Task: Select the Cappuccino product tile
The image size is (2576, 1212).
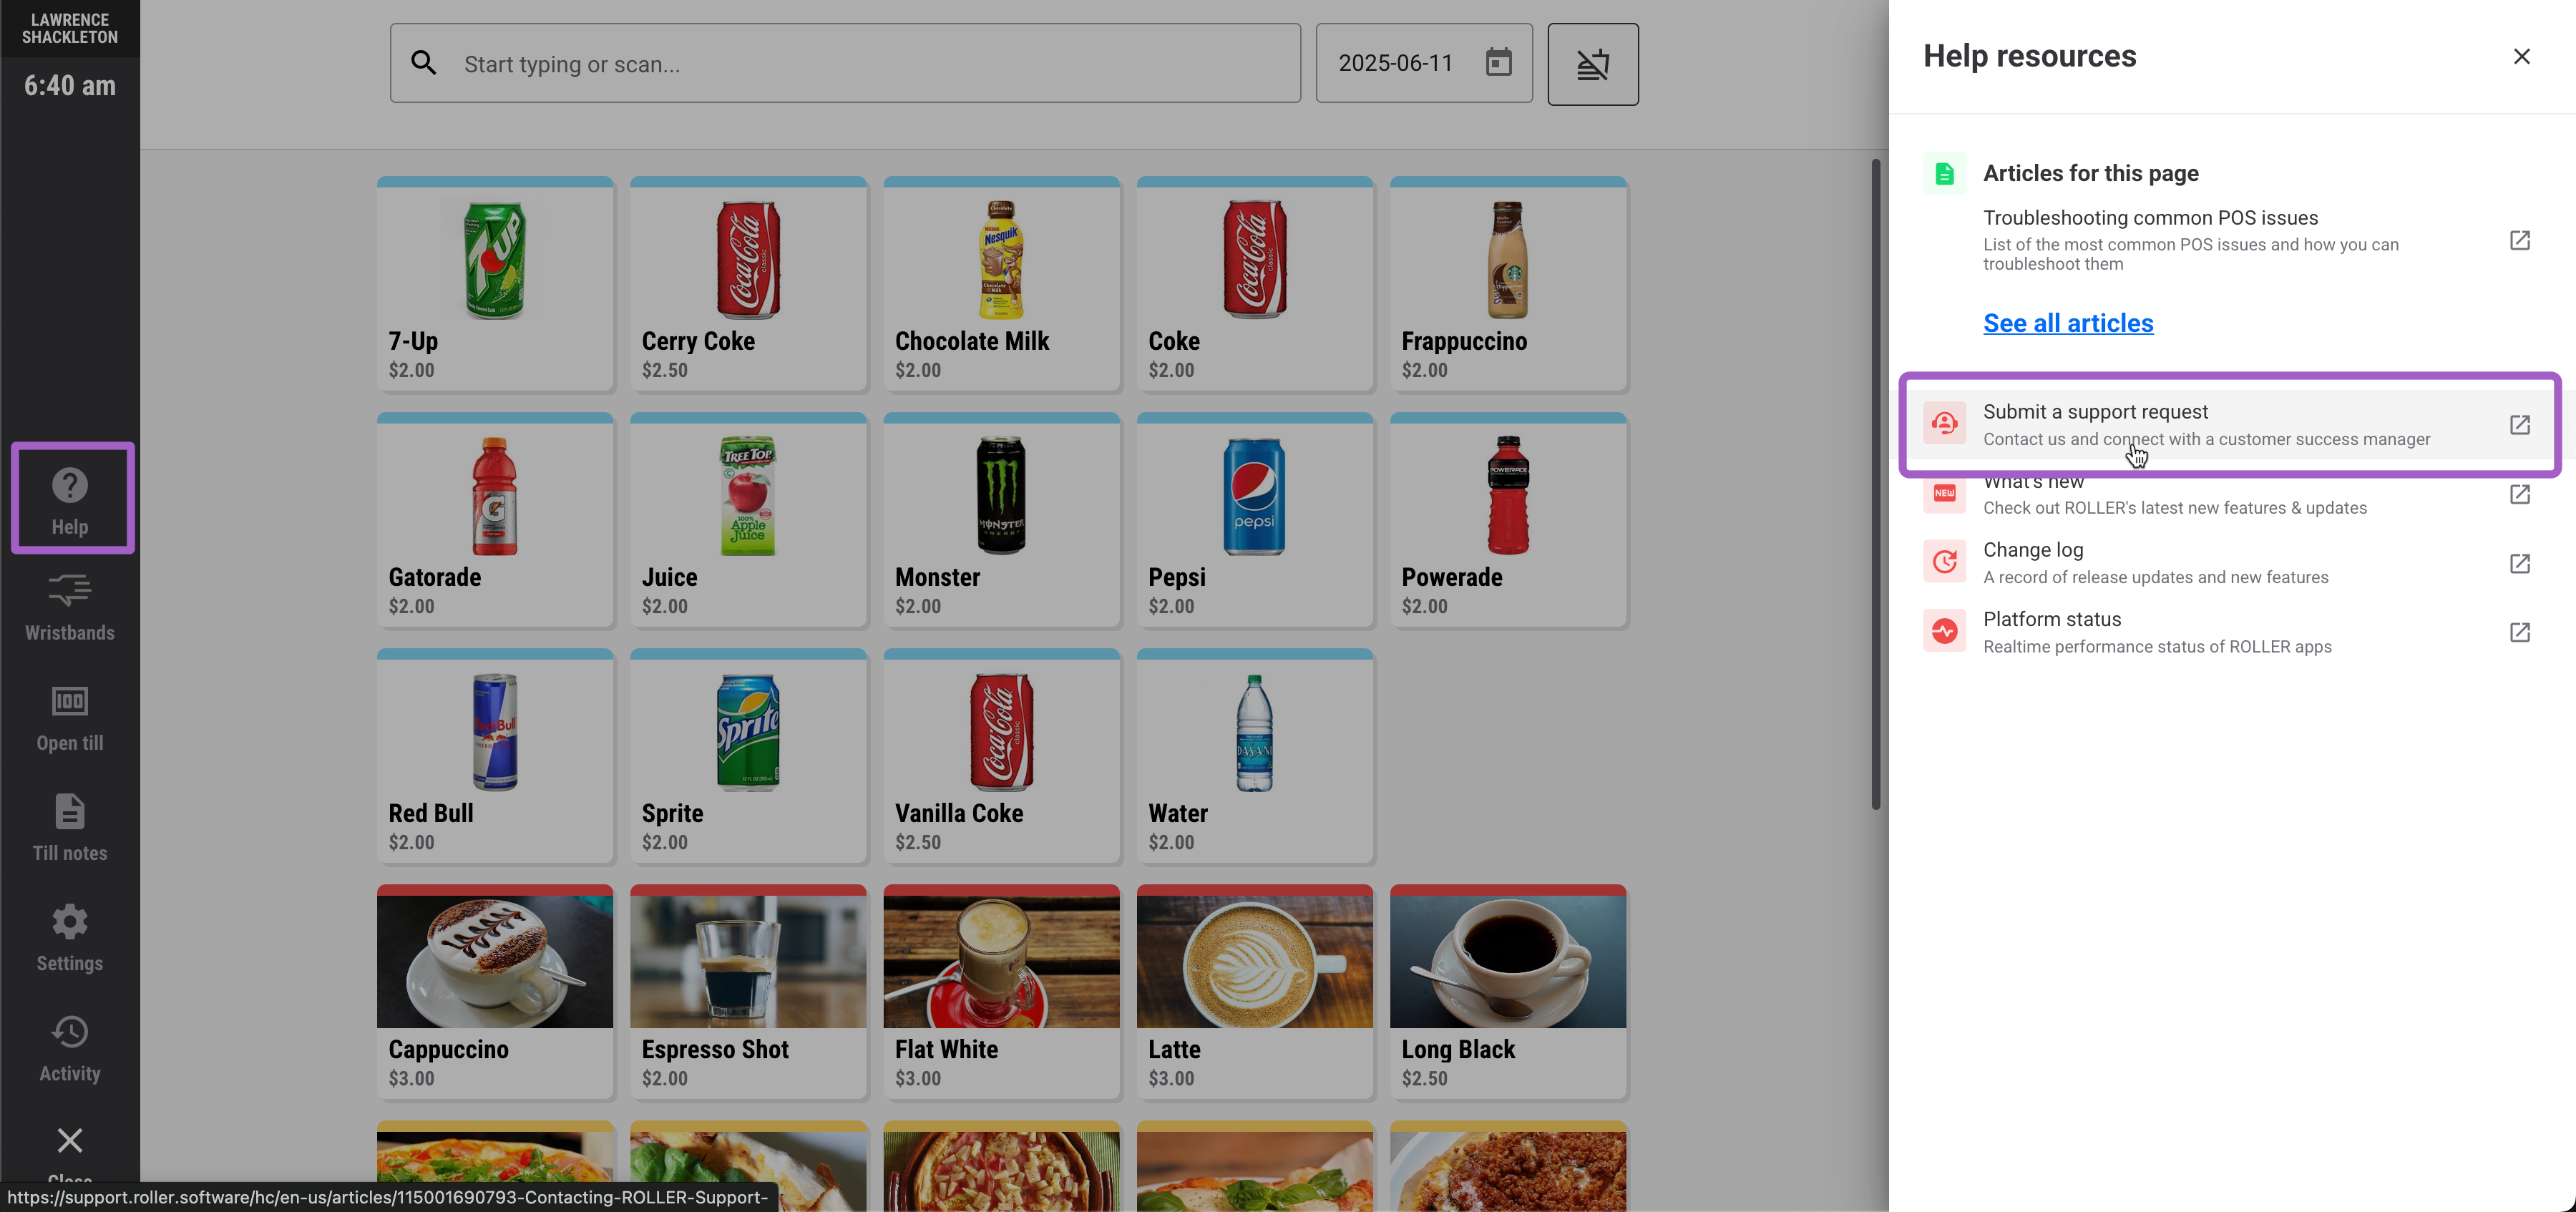Action: [x=495, y=991]
